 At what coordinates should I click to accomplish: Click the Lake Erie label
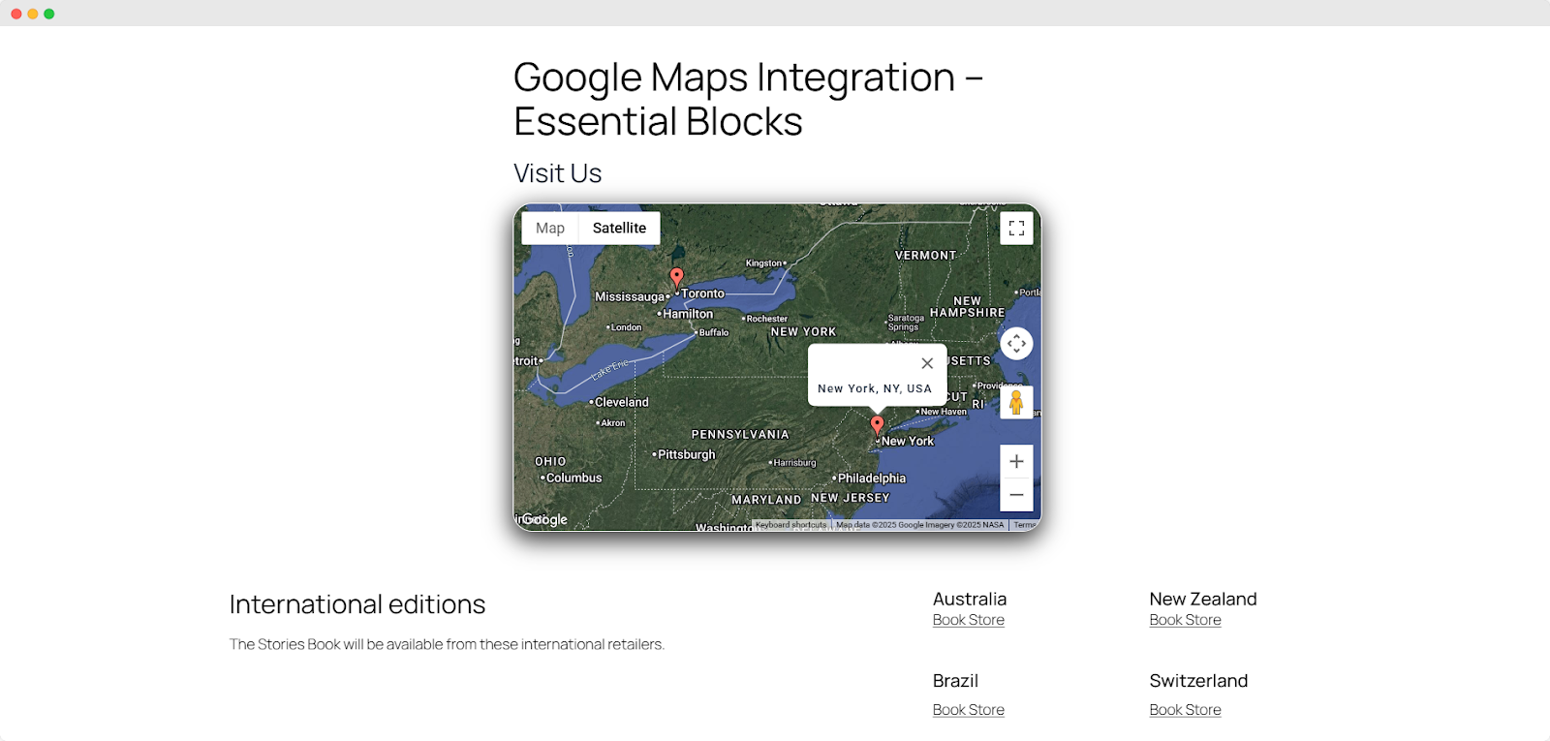(610, 369)
